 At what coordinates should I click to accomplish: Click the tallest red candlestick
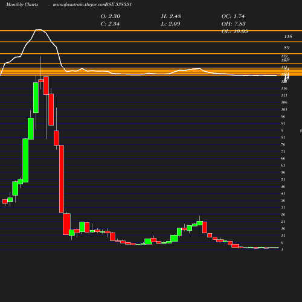[62, 179]
